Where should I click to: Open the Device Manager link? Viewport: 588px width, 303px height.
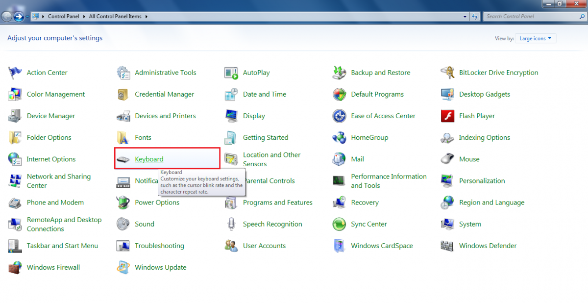coord(51,116)
